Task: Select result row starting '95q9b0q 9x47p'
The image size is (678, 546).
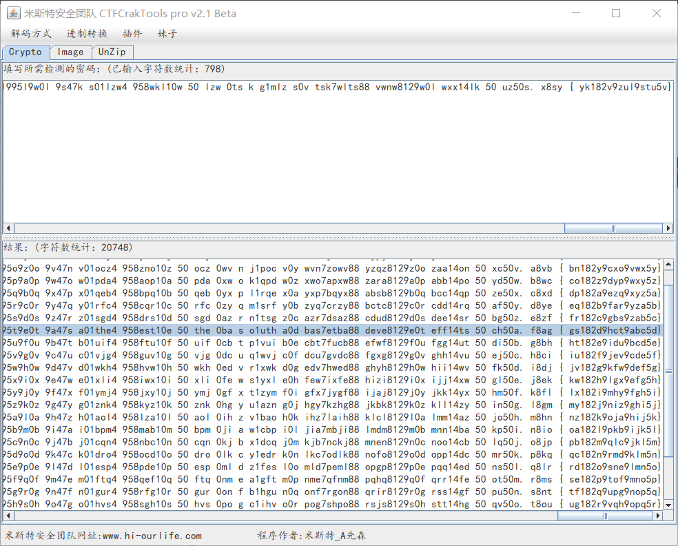Action: click(x=333, y=293)
